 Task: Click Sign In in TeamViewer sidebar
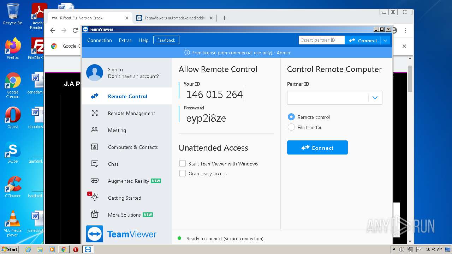(x=115, y=69)
